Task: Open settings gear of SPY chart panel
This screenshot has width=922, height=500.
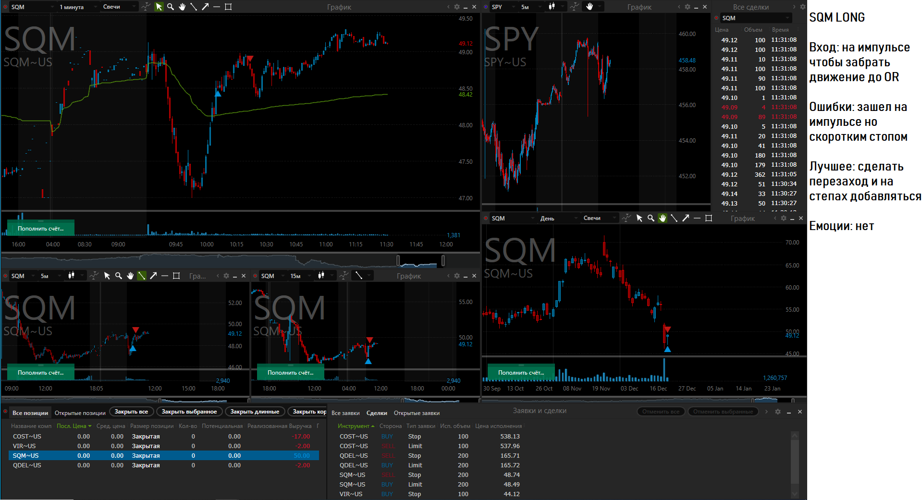Action: pyautogui.click(x=688, y=7)
